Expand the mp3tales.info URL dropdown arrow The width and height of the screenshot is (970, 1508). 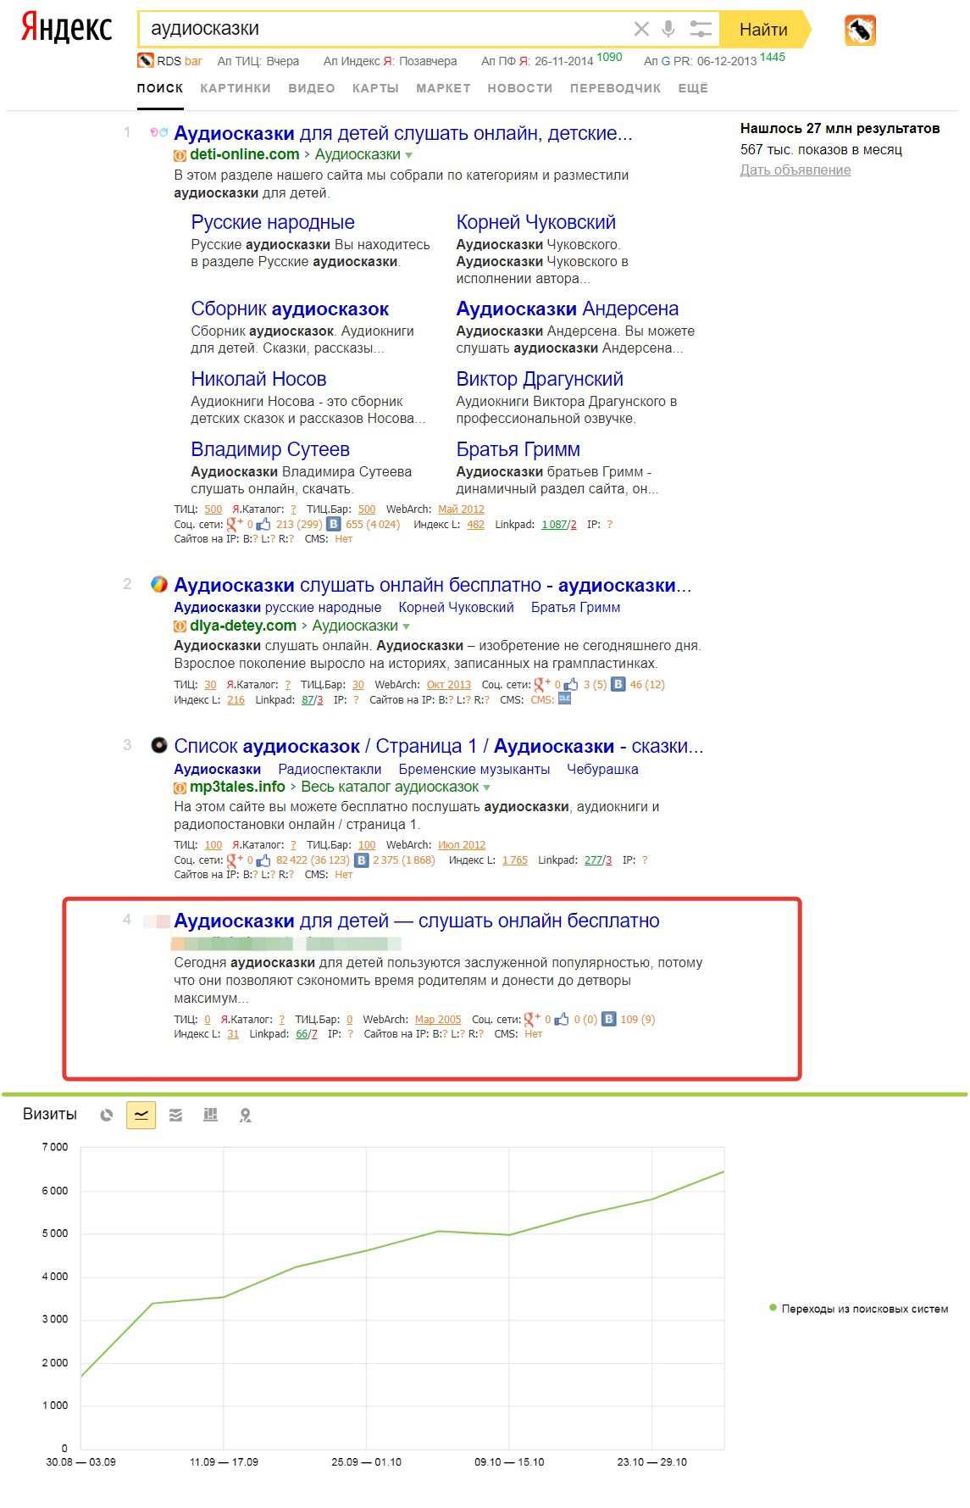[486, 787]
